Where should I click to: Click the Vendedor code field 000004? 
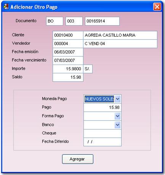pos(68,44)
